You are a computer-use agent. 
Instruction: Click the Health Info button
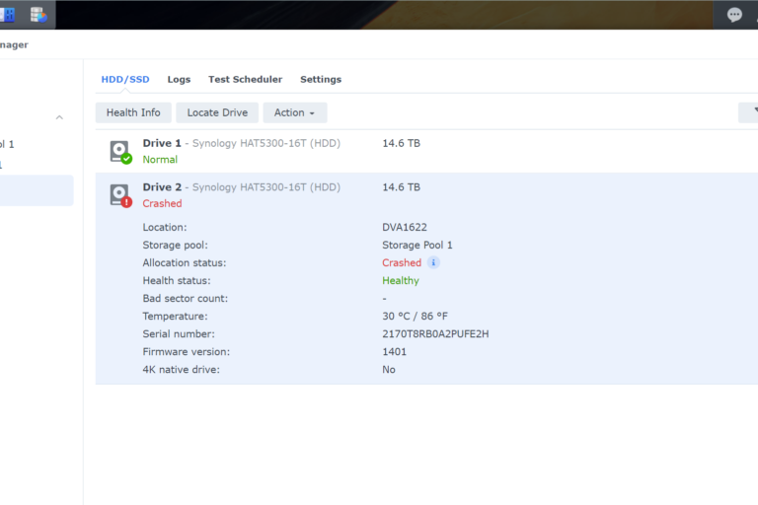133,112
